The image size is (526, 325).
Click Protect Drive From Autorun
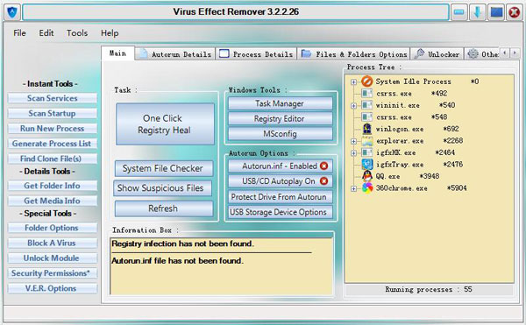(x=281, y=197)
